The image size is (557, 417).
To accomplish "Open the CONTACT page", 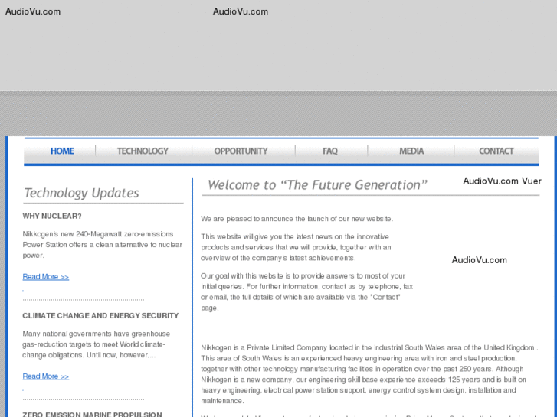I will pyautogui.click(x=496, y=151).
